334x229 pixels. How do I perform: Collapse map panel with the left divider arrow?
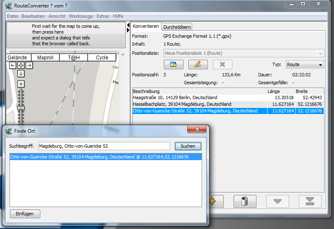tap(128, 26)
